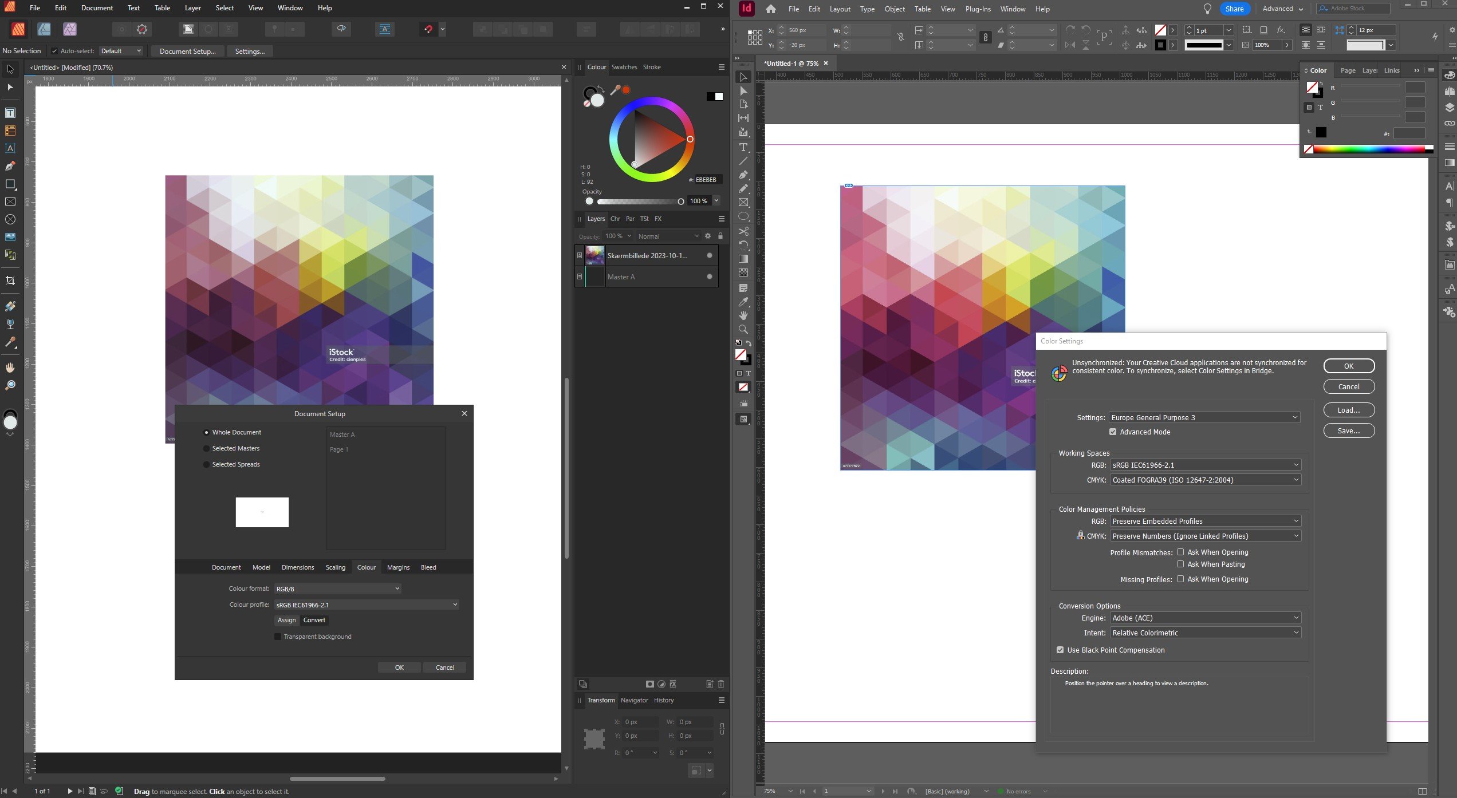Select the Pen tool in Affinity toolbar
The height and width of the screenshot is (798, 1457).
(10, 166)
